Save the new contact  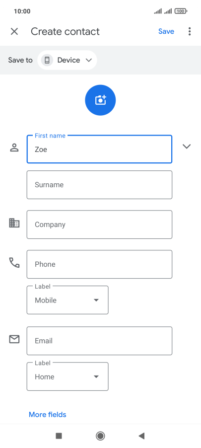(x=166, y=31)
